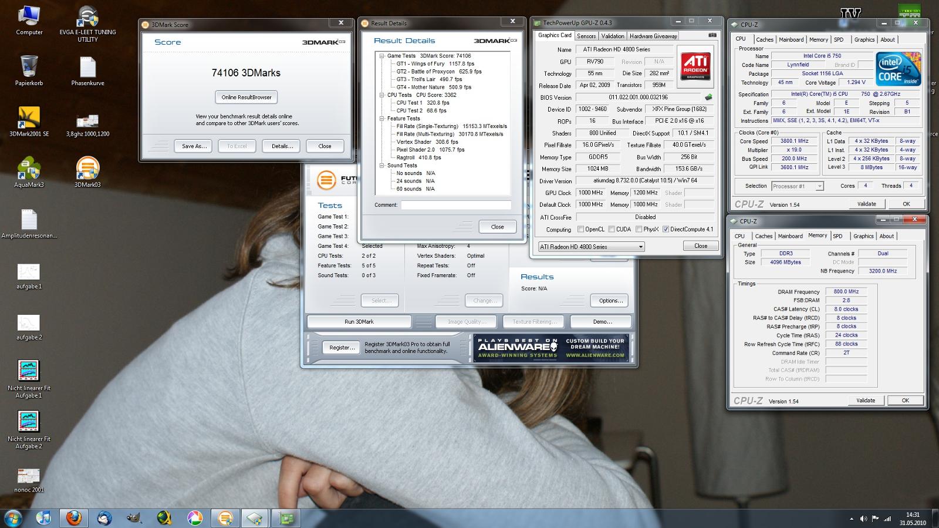Toggle the CUDA checkbox in GPU-Z
Image resolution: width=939 pixels, height=528 pixels.
tap(612, 229)
